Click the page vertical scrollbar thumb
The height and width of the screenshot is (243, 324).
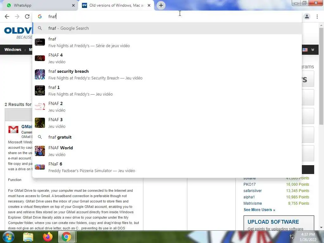pos(321,76)
